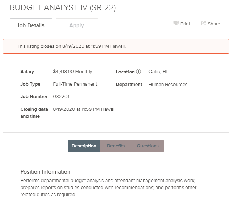Click the position description paragraph
Screen dimensions: 232x198
click(108, 188)
